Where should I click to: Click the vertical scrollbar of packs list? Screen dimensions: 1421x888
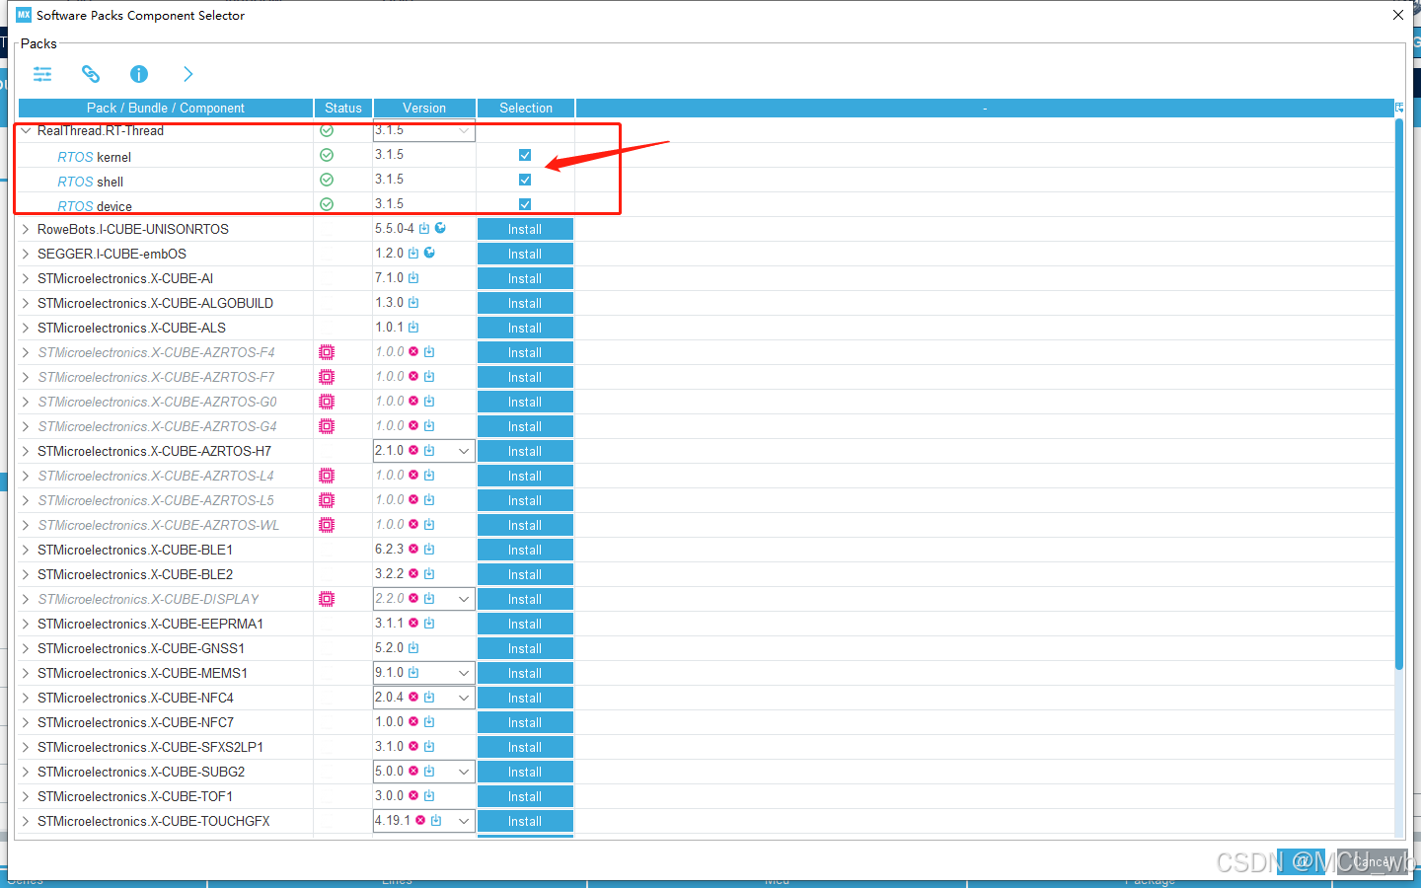click(x=1399, y=395)
